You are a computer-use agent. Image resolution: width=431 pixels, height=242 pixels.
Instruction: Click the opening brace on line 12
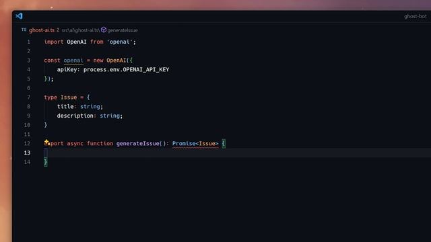click(x=224, y=143)
